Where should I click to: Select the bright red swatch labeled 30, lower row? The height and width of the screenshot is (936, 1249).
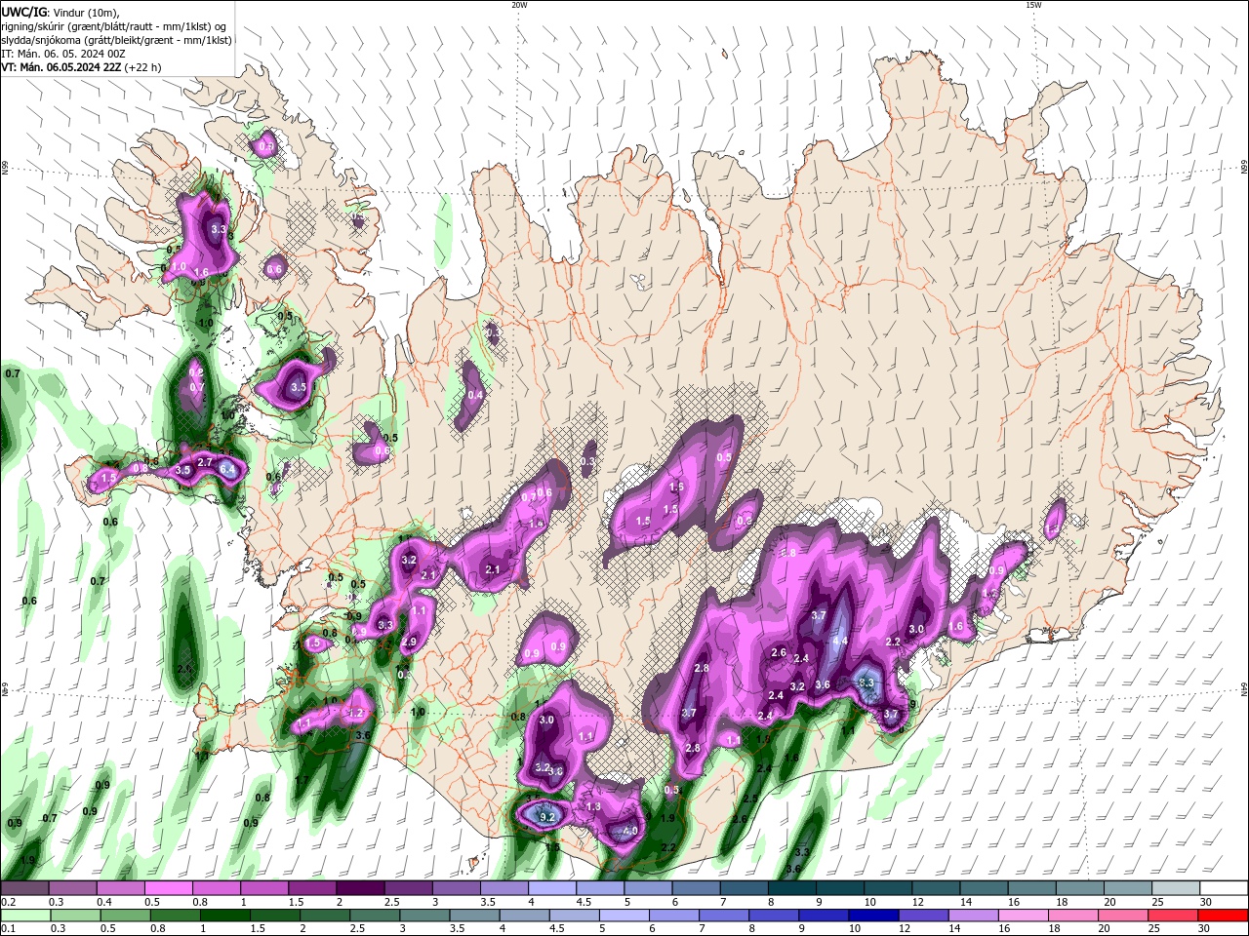[1224, 916]
